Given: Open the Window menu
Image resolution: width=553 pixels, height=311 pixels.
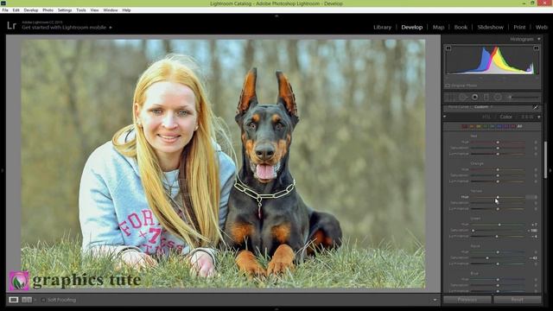Looking at the screenshot, I should coord(111,10).
